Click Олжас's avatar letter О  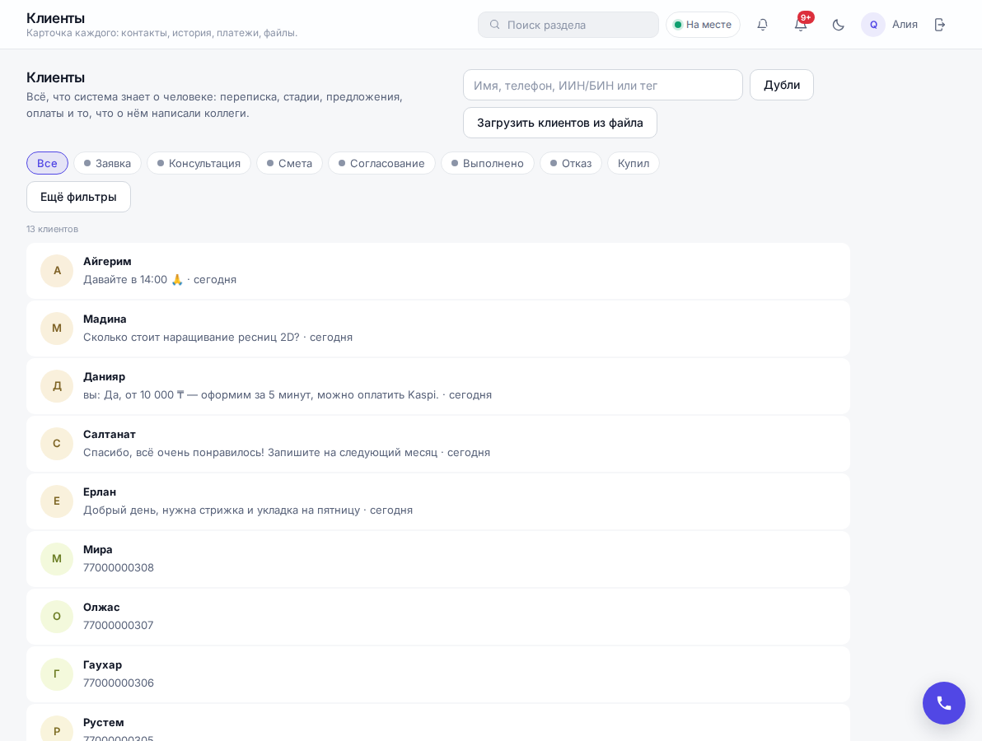(57, 617)
